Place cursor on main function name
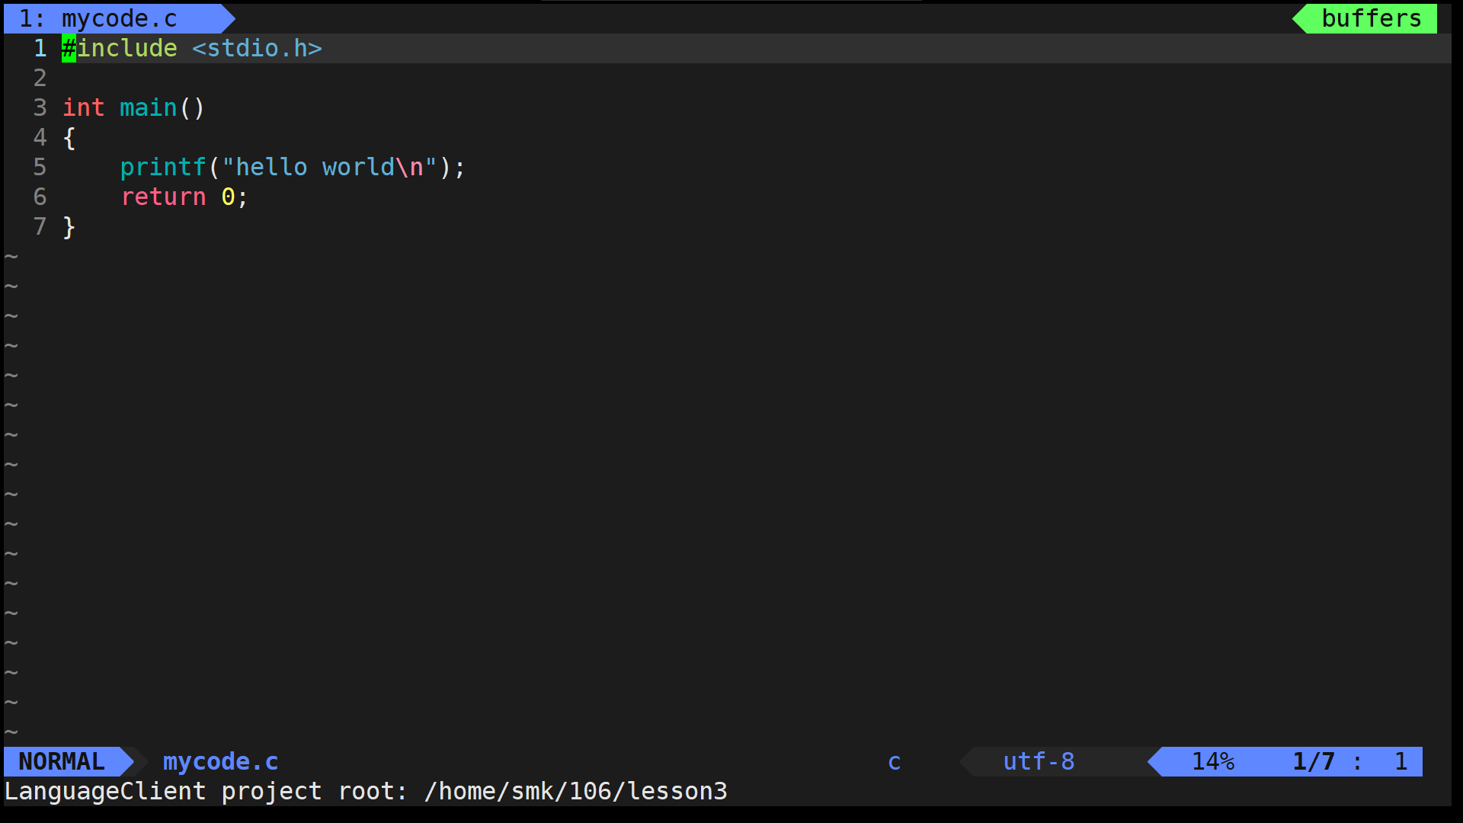 click(x=148, y=107)
